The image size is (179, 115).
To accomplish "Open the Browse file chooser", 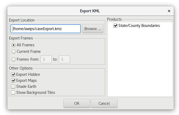I will pyautogui.click(x=93, y=29).
